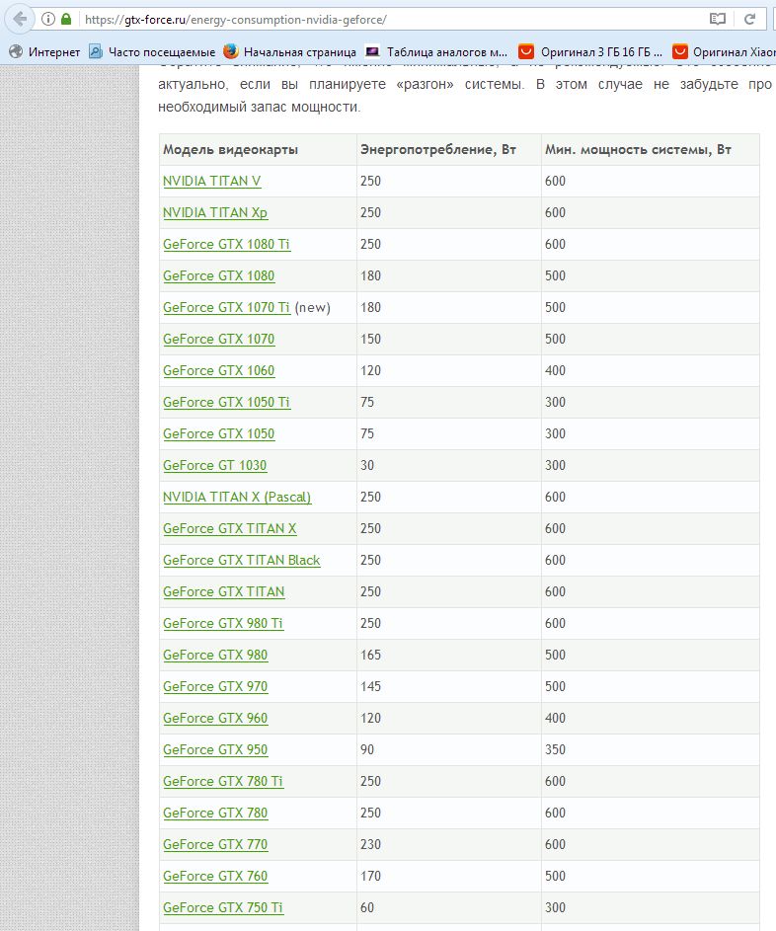The height and width of the screenshot is (931, 776).
Task: Open the Оригинал 3 ГБ 16 ГБ bookmark
Action: [590, 51]
